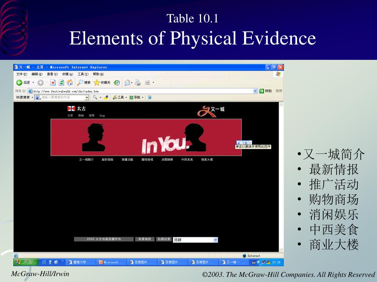Open the 文件 (F) menu
This screenshot has width=377, height=282.
point(21,74)
